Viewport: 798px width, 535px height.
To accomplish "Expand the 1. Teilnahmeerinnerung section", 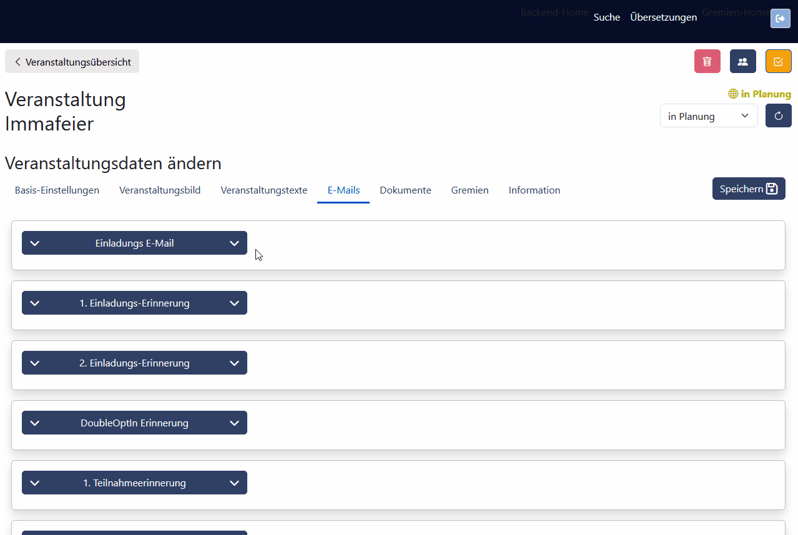I will [134, 483].
